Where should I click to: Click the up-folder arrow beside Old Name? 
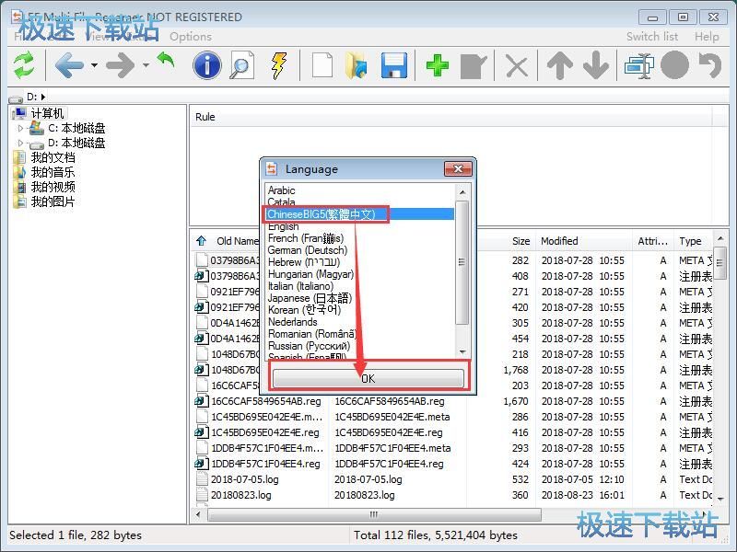tap(201, 241)
